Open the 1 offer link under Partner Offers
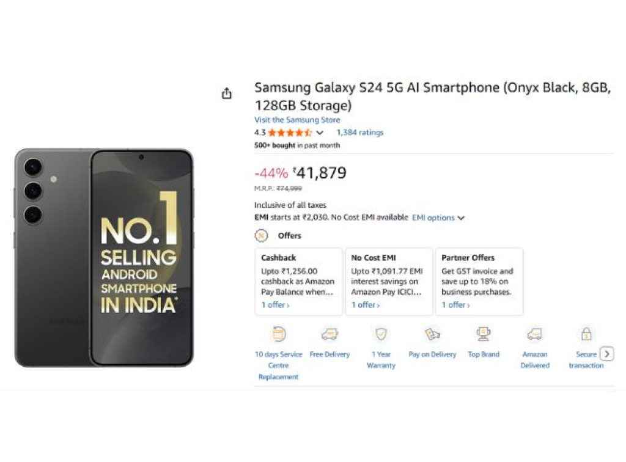This screenshot has width=626, height=462. (x=454, y=304)
